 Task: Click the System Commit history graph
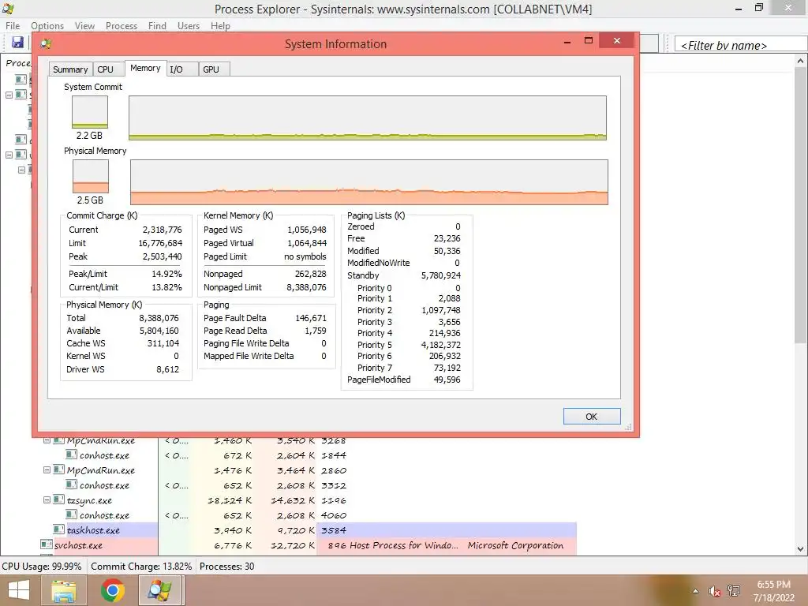point(368,118)
